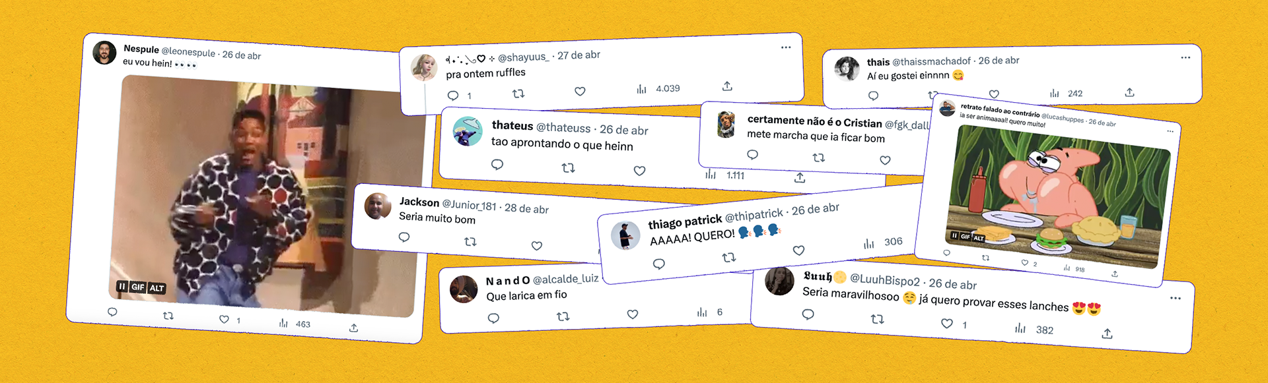Pause the Will Smith GIF
Screen dimensions: 1268x383
122,286
